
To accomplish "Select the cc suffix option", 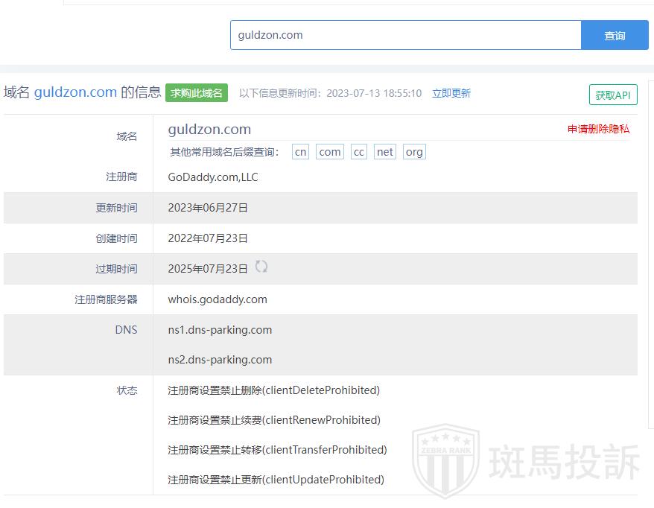I will point(359,152).
